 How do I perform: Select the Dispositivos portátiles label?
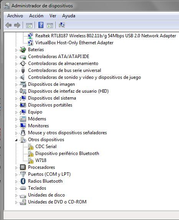[50, 105]
